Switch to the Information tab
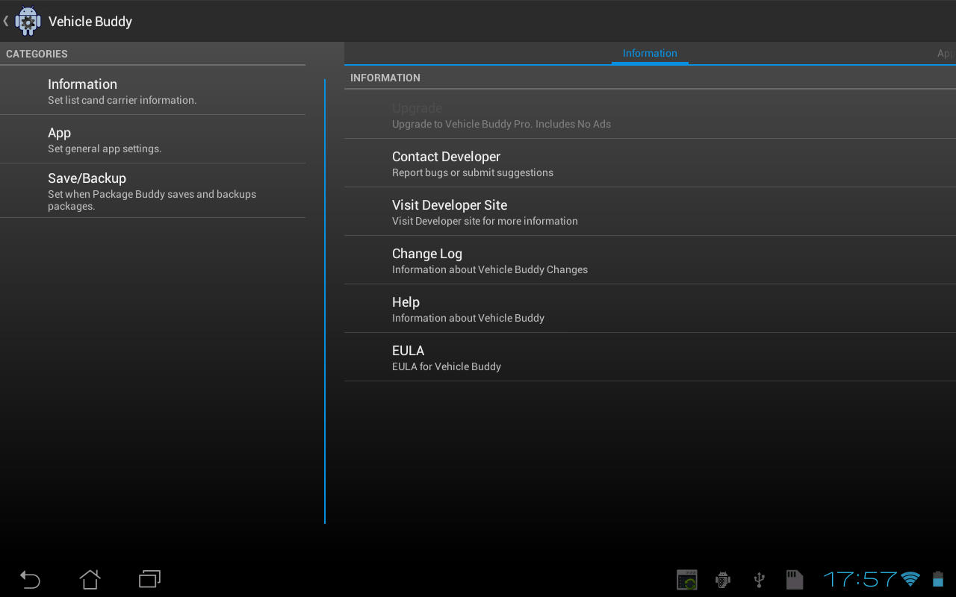Screen dimensions: 956x597 pyautogui.click(x=650, y=53)
